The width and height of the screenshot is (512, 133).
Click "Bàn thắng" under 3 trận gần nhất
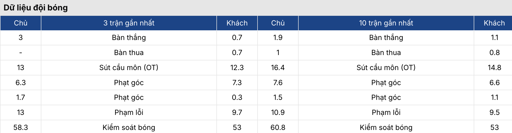(129, 38)
